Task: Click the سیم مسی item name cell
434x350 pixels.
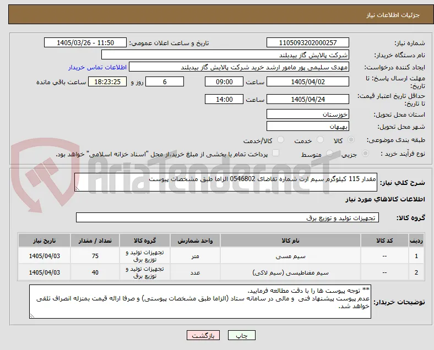Action: [290, 256]
